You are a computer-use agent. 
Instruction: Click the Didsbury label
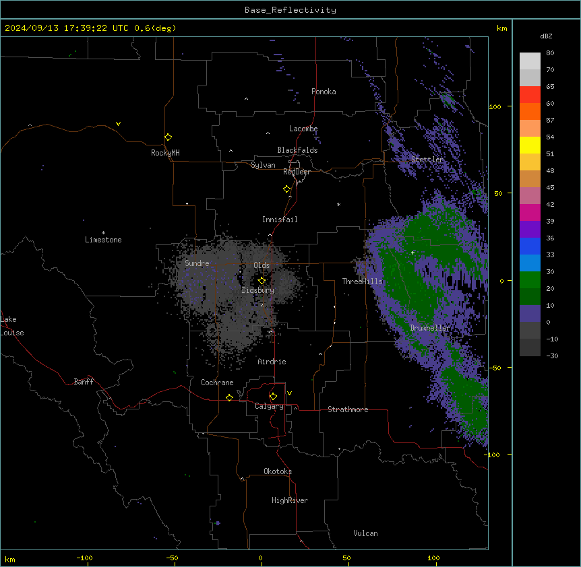click(x=258, y=290)
